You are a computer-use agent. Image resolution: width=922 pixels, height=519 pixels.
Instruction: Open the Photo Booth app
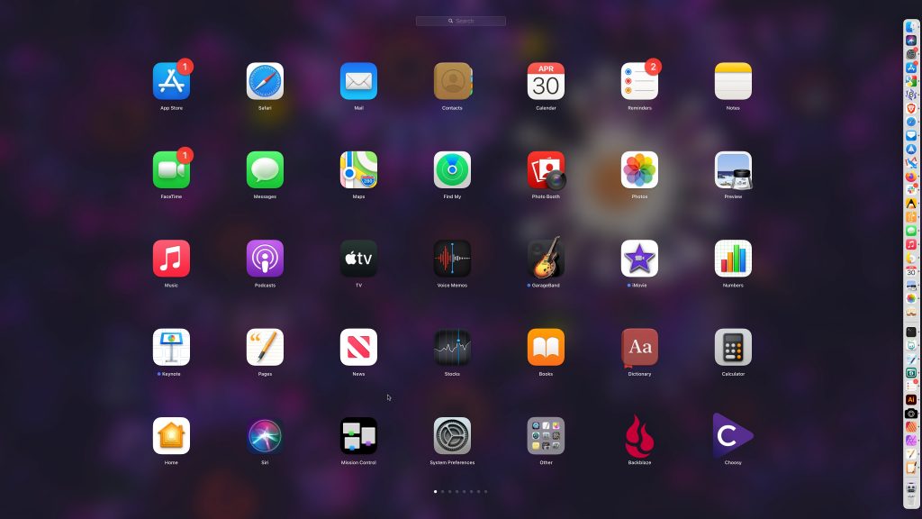(546, 170)
